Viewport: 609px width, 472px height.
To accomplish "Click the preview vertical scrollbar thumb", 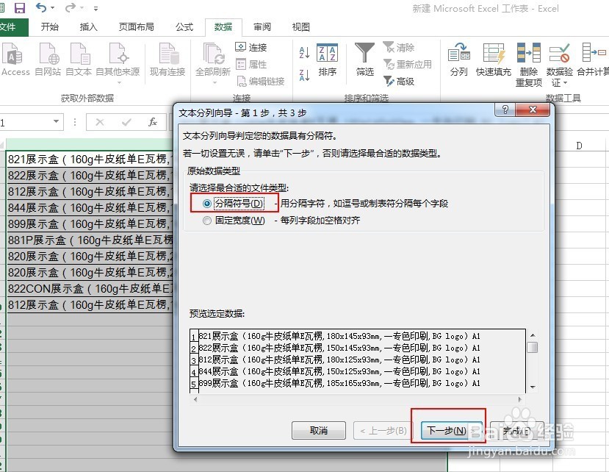I will (533, 347).
